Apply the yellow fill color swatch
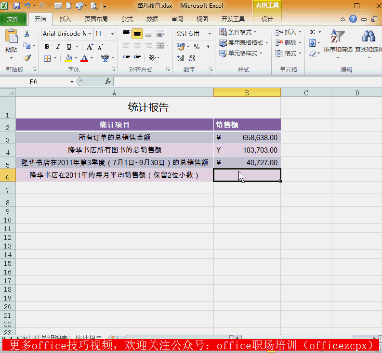This screenshot has height=353, width=382. pos(68,58)
